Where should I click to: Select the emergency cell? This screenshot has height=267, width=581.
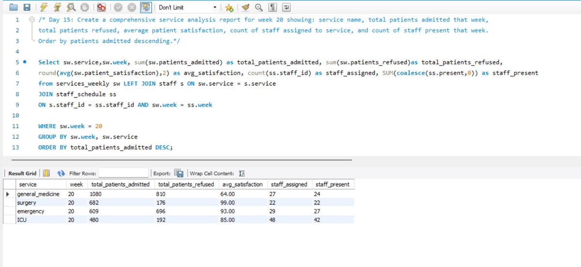click(x=41, y=211)
